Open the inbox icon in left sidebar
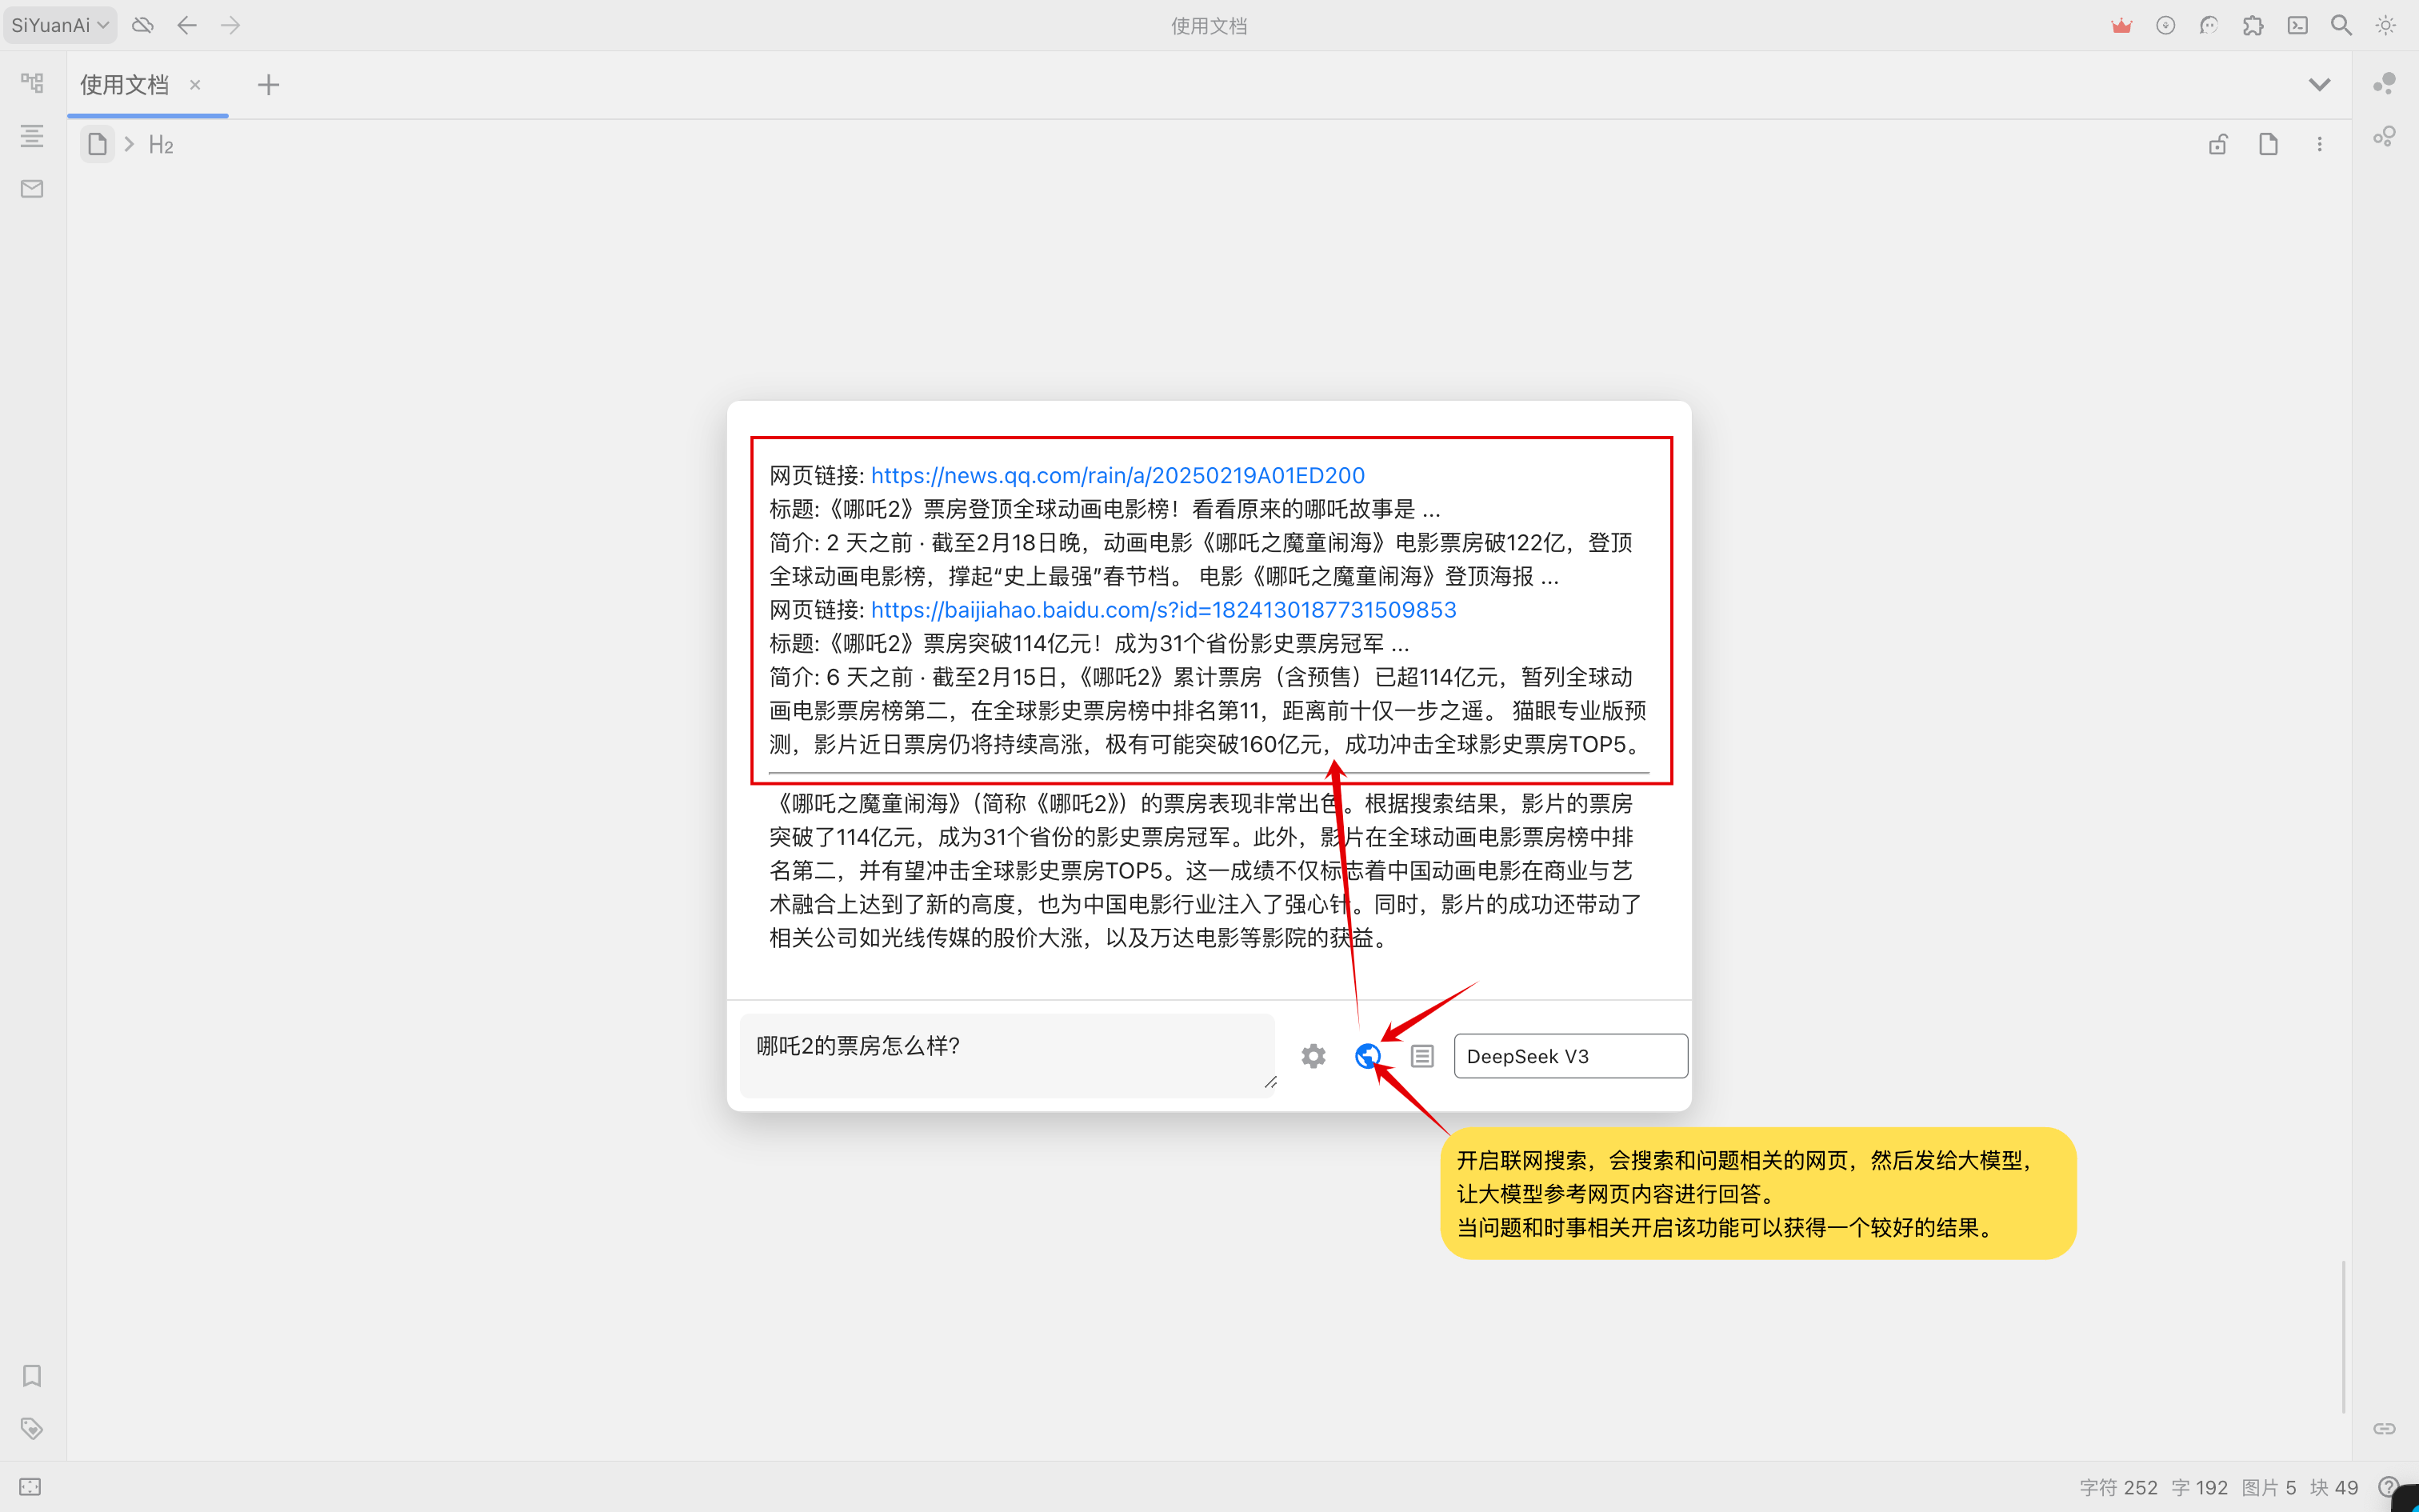 pos(31,188)
